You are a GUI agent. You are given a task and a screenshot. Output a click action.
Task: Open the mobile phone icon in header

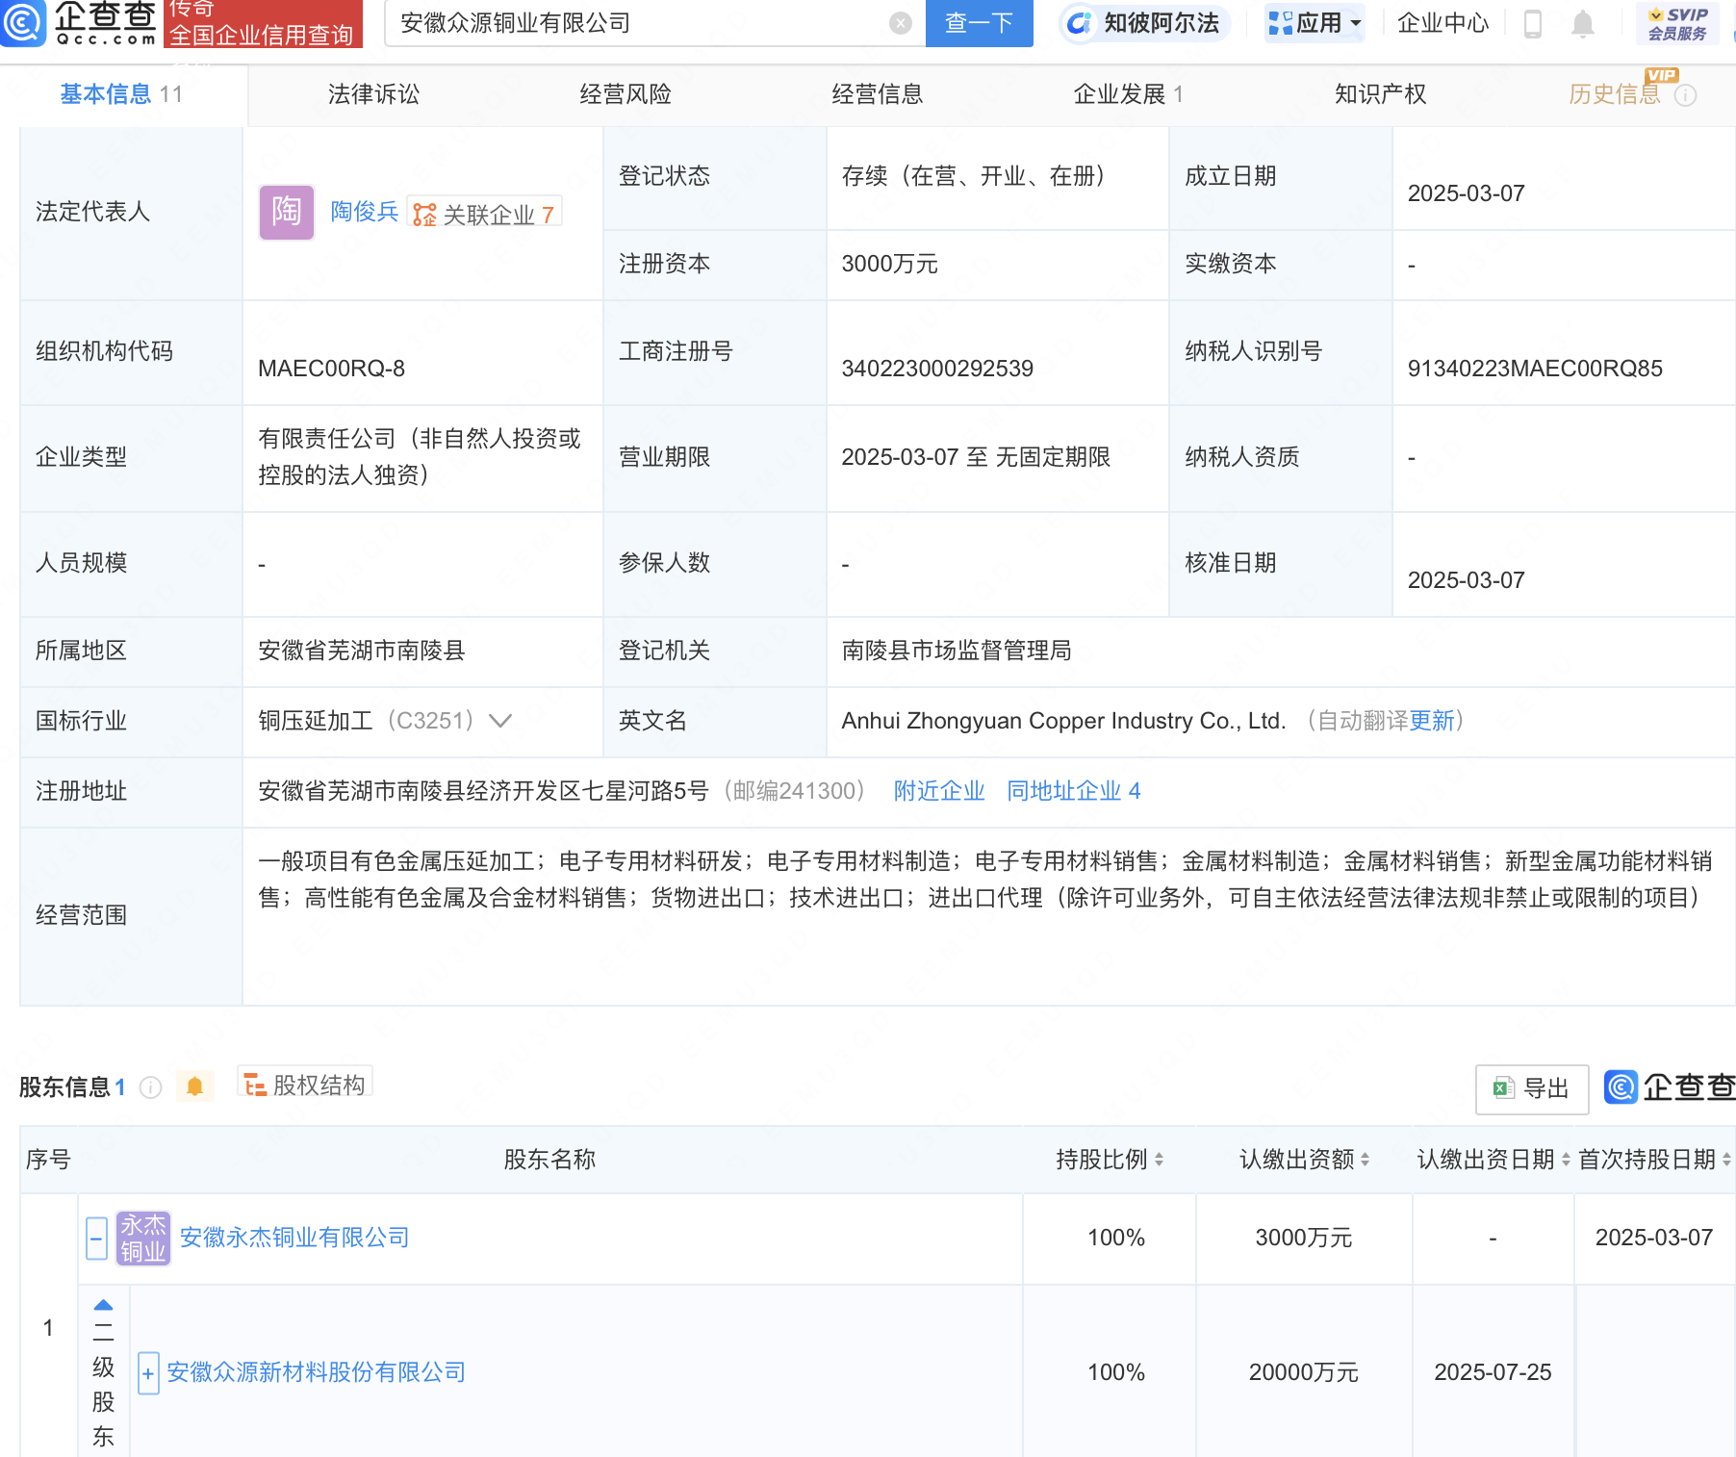(x=1533, y=23)
